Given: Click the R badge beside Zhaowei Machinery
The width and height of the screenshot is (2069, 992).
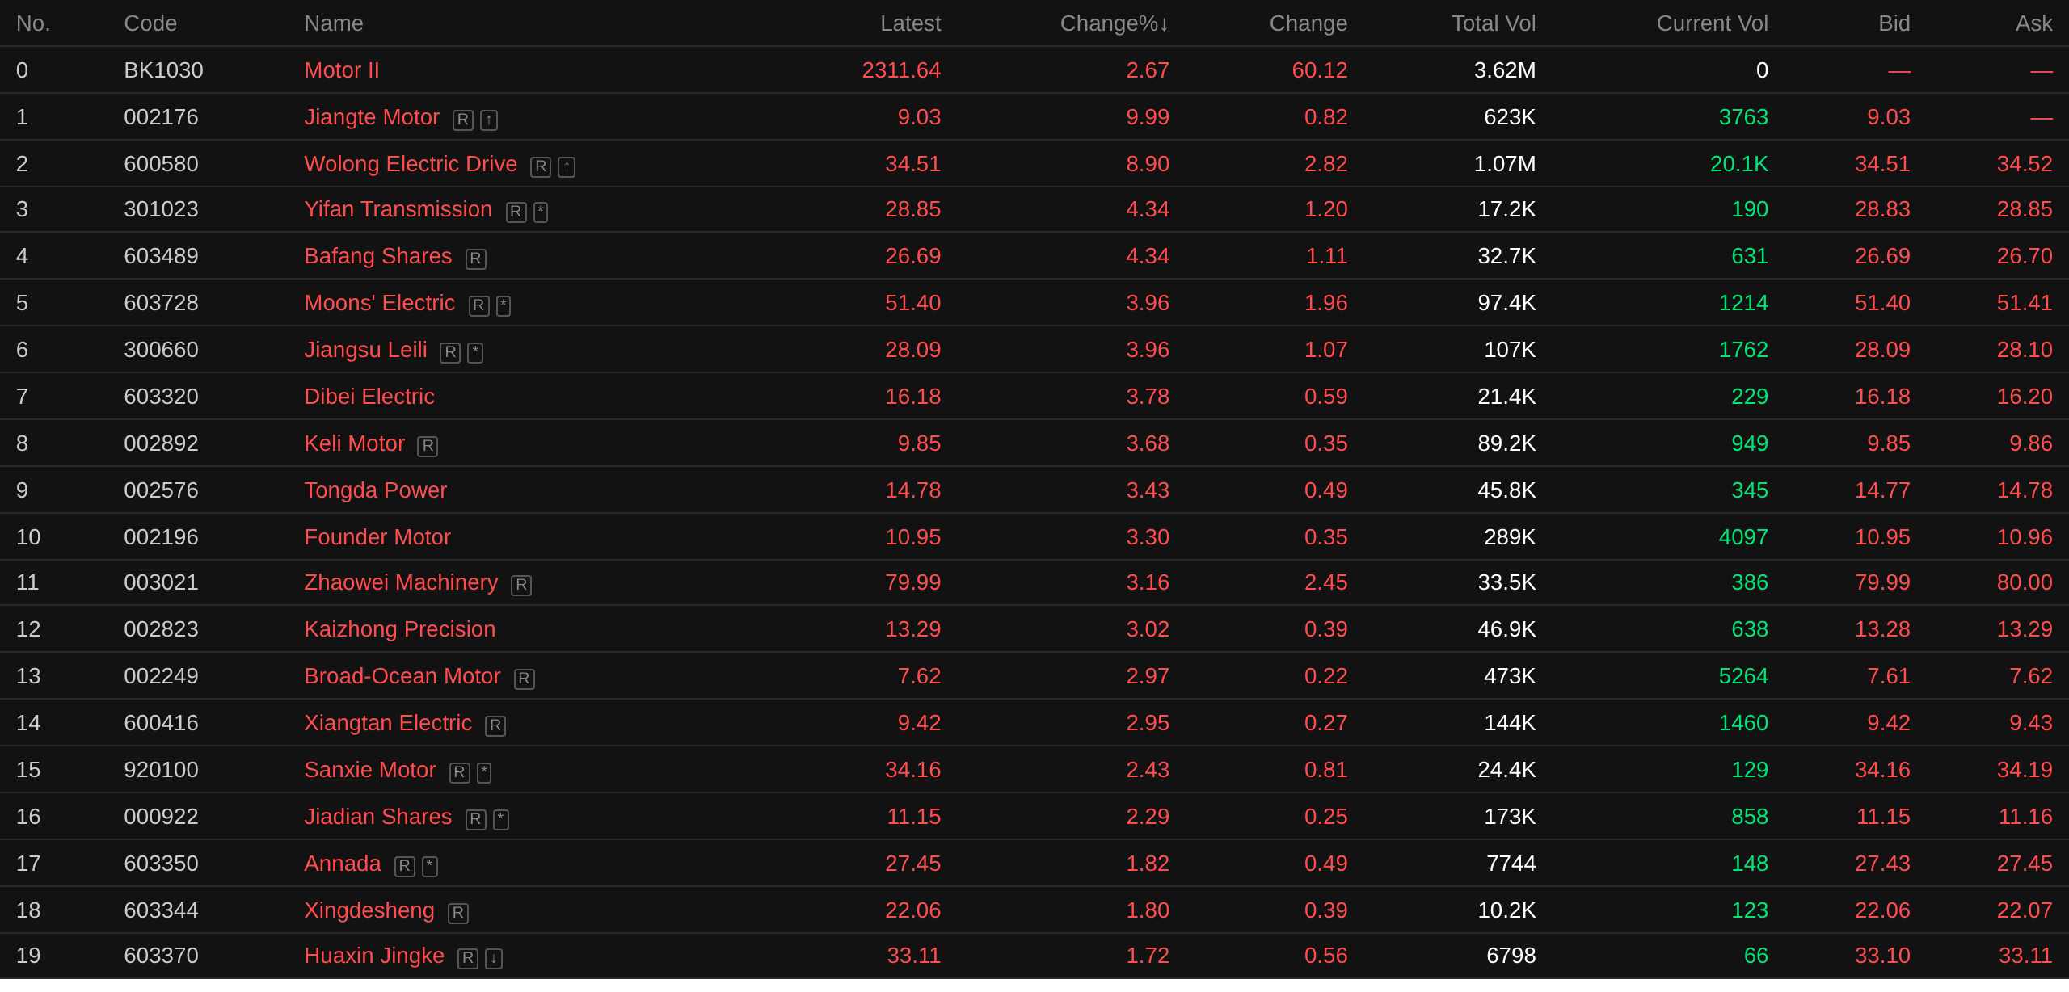Looking at the screenshot, I should (521, 585).
